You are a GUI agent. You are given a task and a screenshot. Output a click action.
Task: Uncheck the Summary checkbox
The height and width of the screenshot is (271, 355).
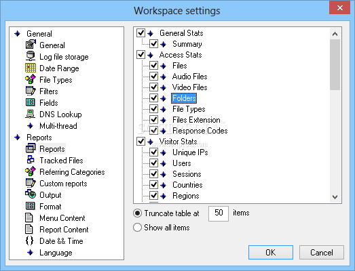(153, 43)
